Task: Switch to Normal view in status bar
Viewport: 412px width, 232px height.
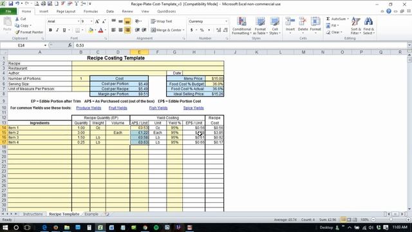Action: coord(343,220)
